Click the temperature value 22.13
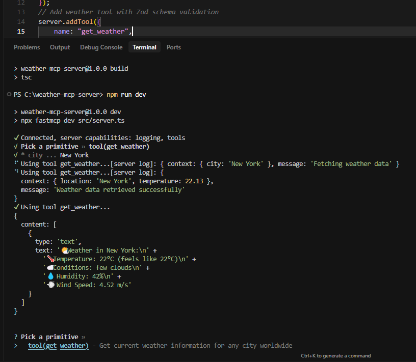 [x=194, y=181]
